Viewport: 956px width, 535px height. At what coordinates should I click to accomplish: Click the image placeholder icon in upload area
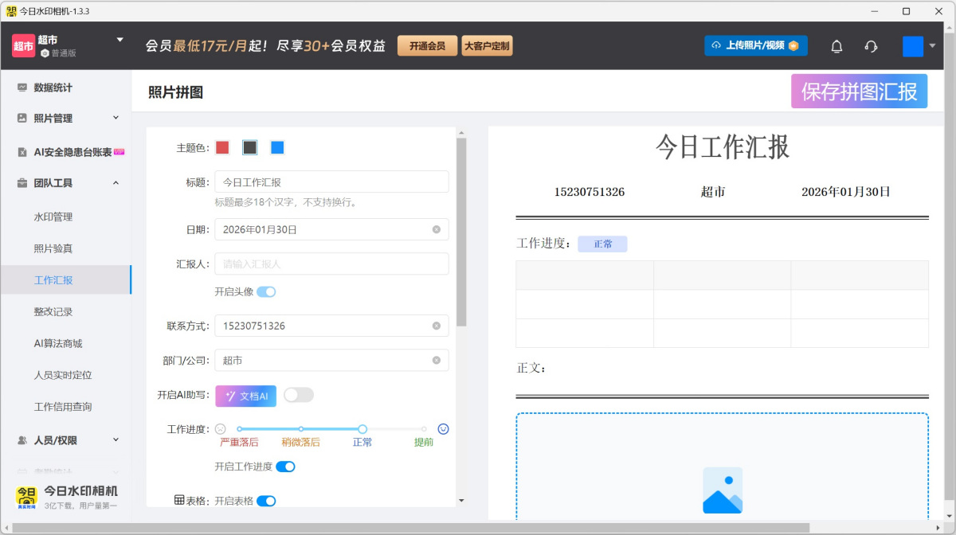[722, 490]
